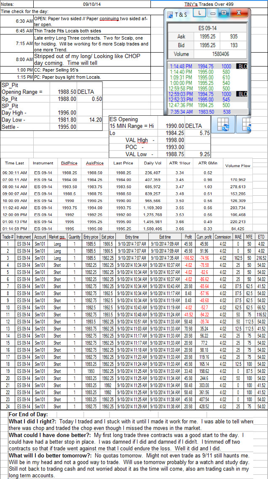268x479 pixels.
Task: Maximize the T & S window
Action: click(224, 13)
